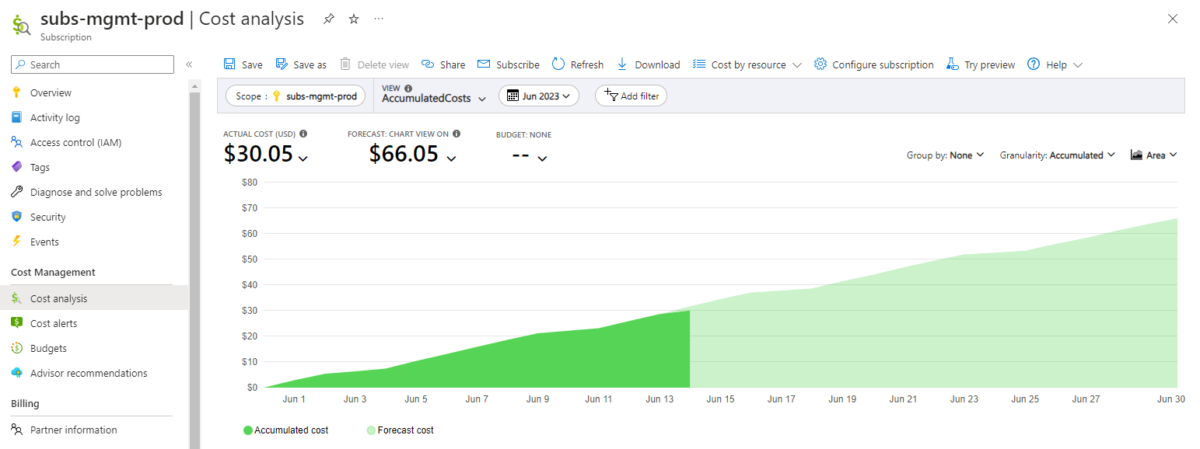Click the Overview key icon
1200x449 pixels.
click(16, 92)
